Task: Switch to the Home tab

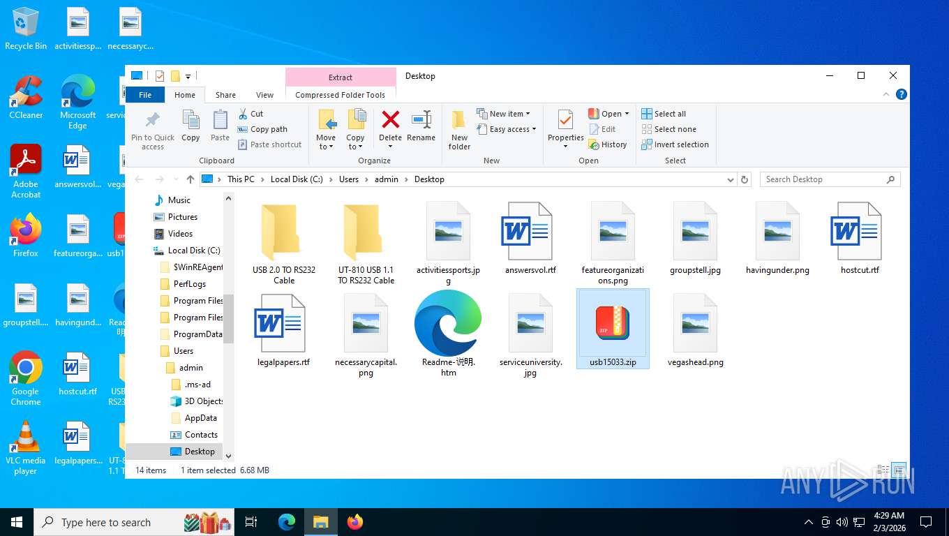Action: 185,95
